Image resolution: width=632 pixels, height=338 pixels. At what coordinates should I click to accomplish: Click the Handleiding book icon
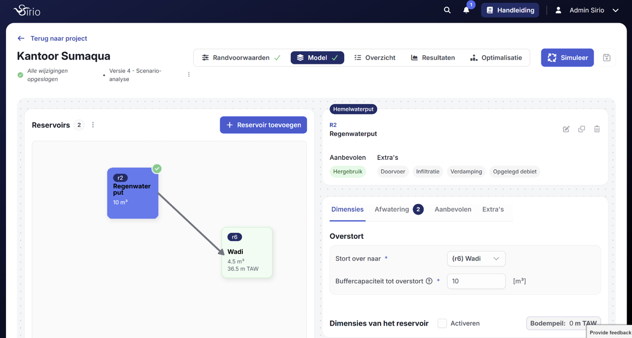click(490, 10)
